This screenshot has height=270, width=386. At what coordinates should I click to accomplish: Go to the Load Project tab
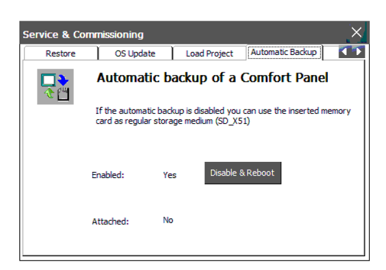[x=209, y=53]
